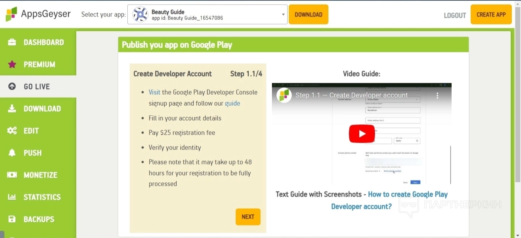Click the Publish you app on Google Play heading

(177, 45)
